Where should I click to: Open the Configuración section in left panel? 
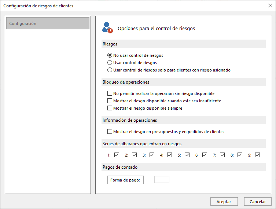[48, 23]
